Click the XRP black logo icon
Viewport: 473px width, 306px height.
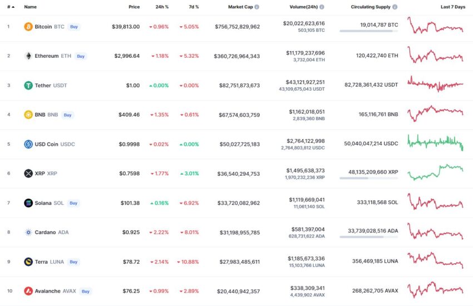click(x=28, y=174)
